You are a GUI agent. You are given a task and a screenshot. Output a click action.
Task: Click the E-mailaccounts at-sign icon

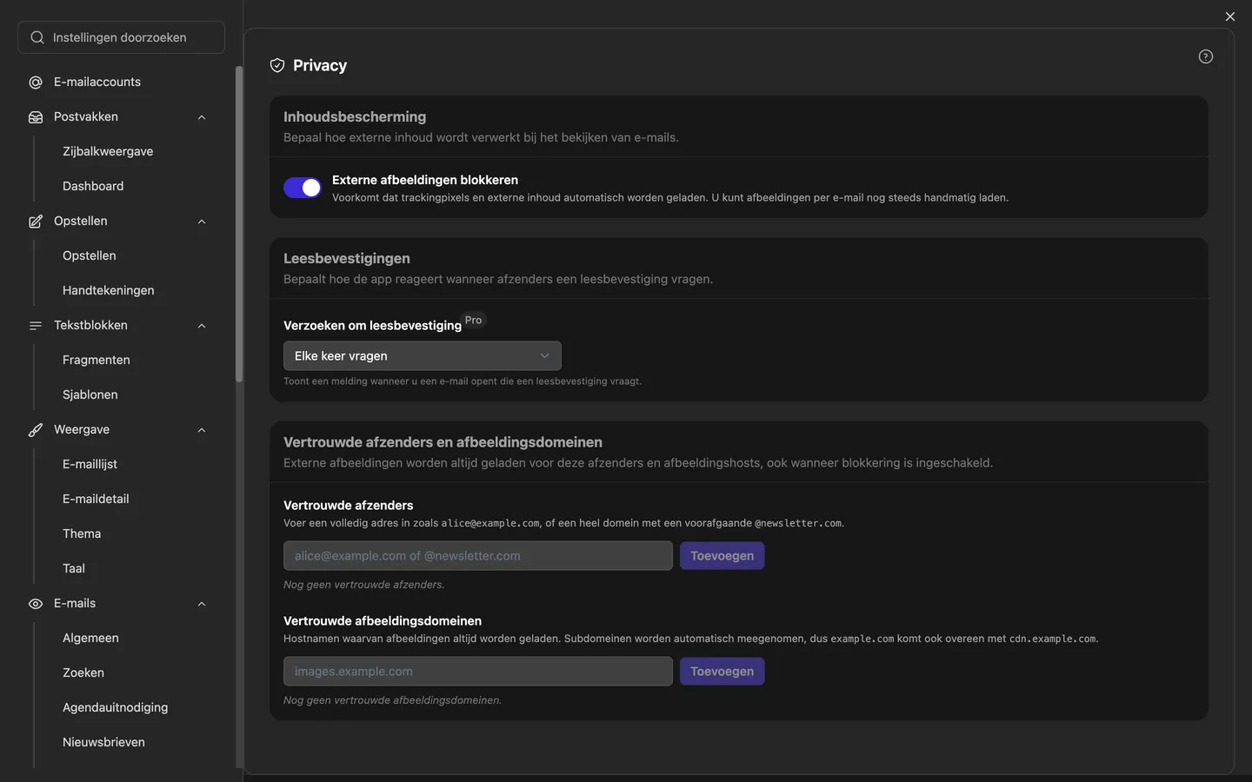point(36,83)
